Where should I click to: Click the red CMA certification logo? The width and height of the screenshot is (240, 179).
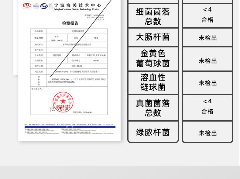pyautogui.click(x=27, y=6)
